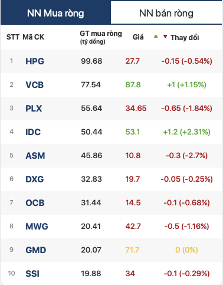Click the Giá column header
Viewport: 223px width, 285px height.
tap(138, 37)
